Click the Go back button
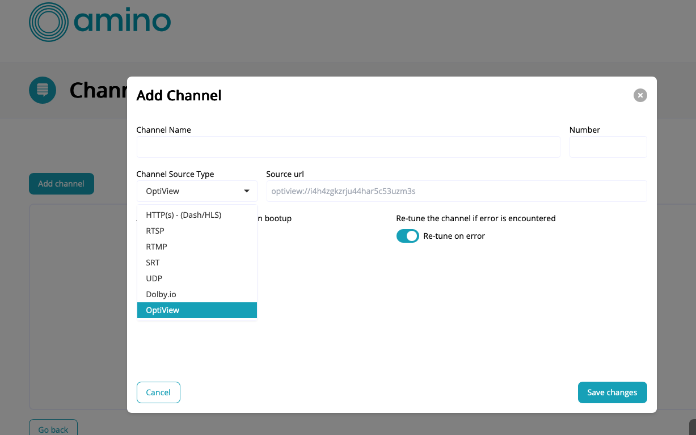696x435 pixels. [x=53, y=428]
